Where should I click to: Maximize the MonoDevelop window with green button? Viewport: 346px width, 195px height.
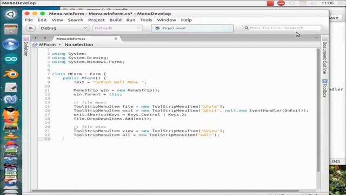(43, 14)
